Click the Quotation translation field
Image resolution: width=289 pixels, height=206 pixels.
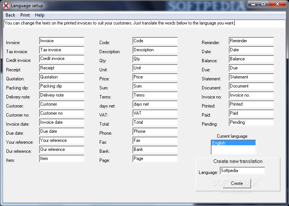[x=62, y=77]
